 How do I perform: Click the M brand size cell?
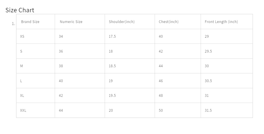click(21, 66)
